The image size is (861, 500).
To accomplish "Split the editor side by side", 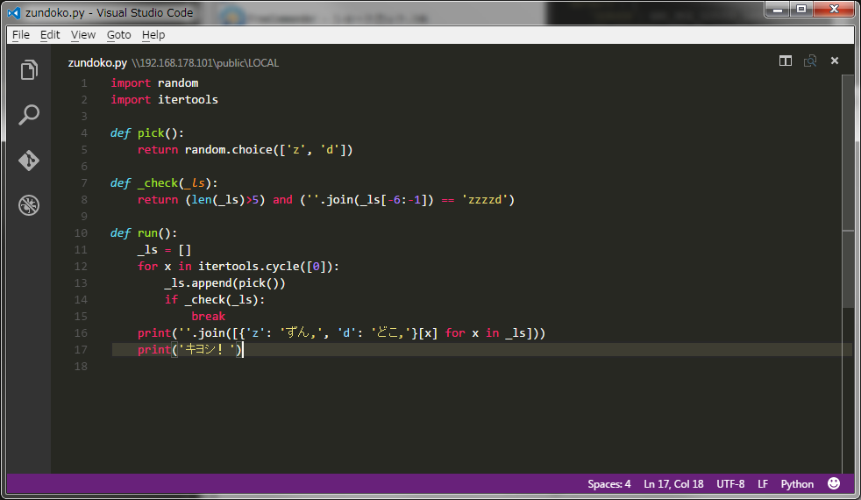I will (786, 61).
